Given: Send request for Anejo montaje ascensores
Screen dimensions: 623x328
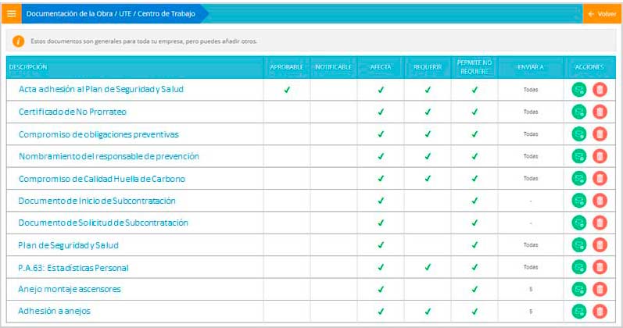Looking at the screenshot, I should pos(579,290).
